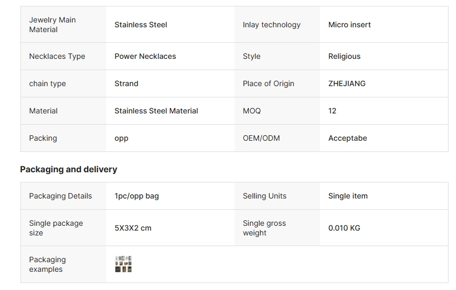This screenshot has width=456, height=290.
Task: Click the 'Jewelry Main Material' label
Action: 52,25
